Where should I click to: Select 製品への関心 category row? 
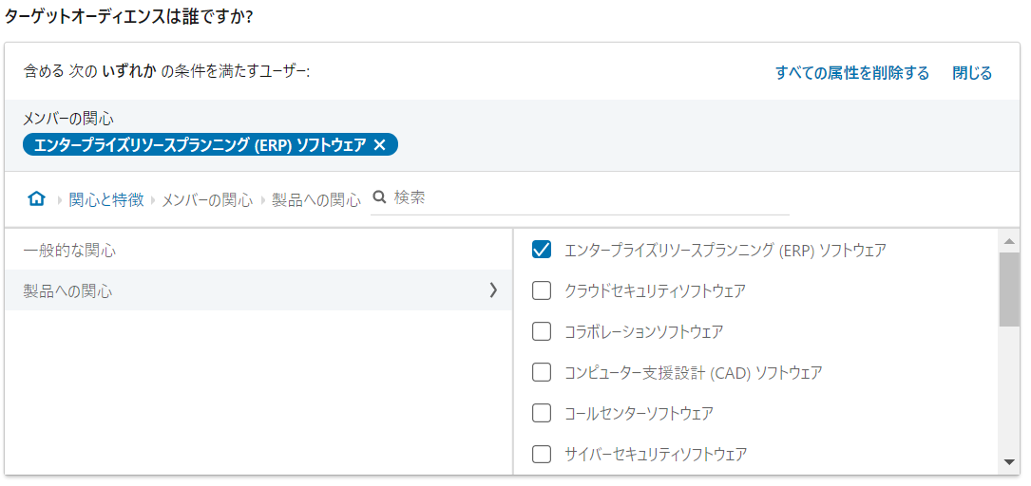[68, 291]
